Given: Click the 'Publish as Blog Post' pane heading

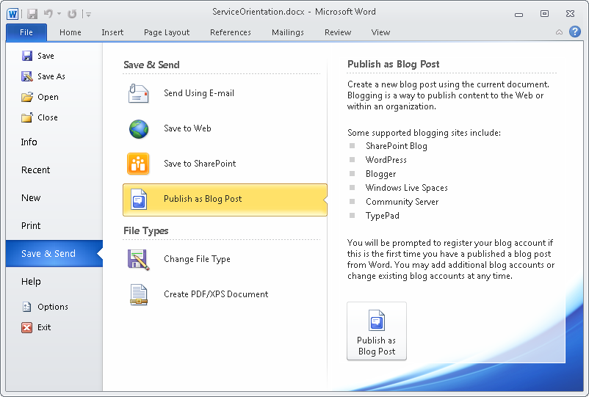Looking at the screenshot, I should [394, 64].
